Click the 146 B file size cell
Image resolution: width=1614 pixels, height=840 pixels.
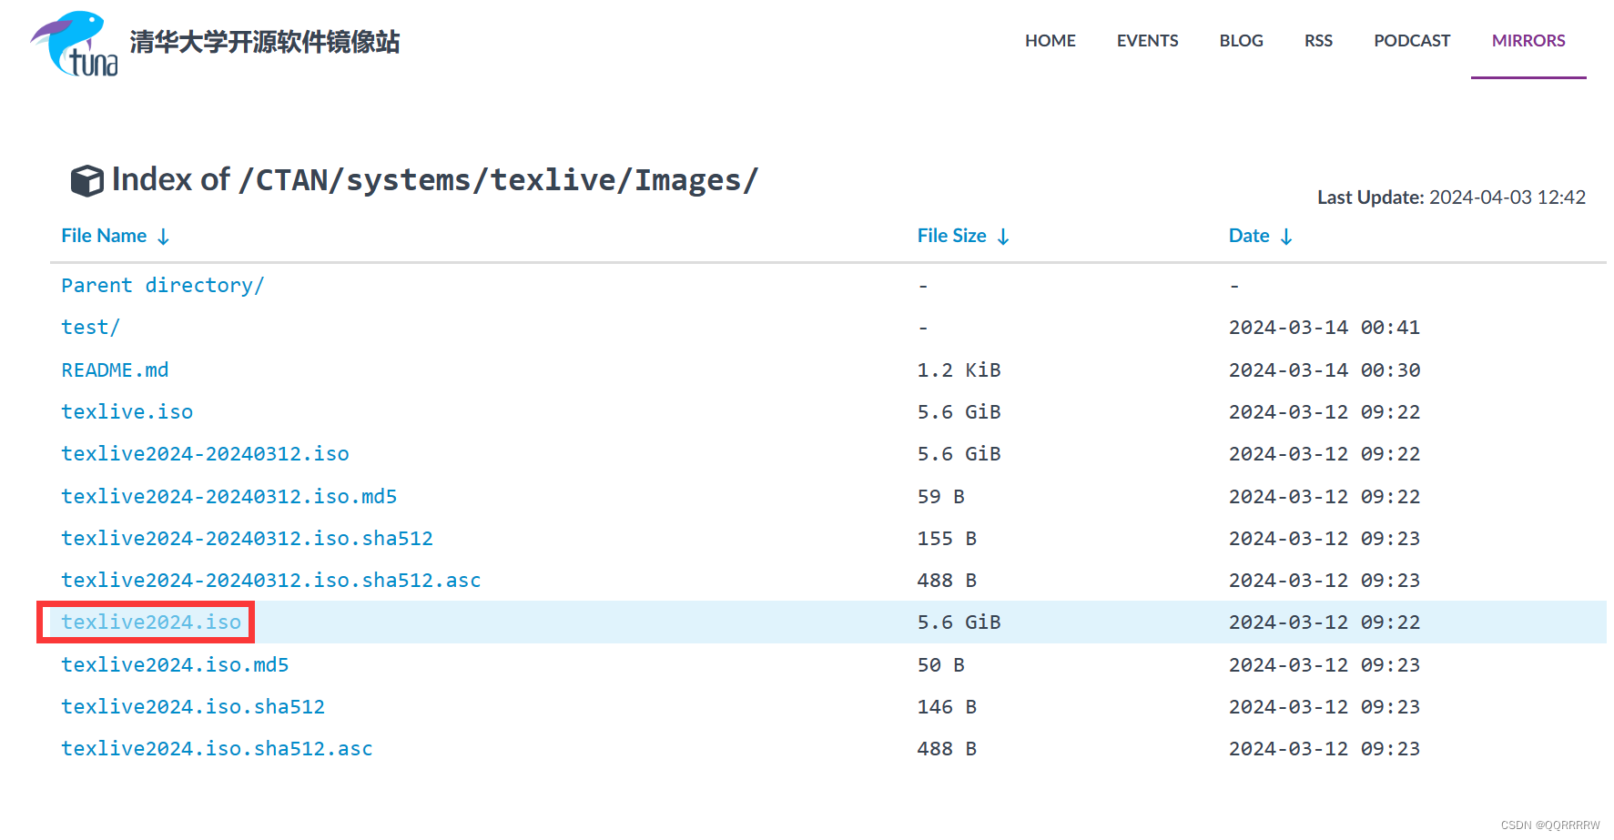click(947, 707)
